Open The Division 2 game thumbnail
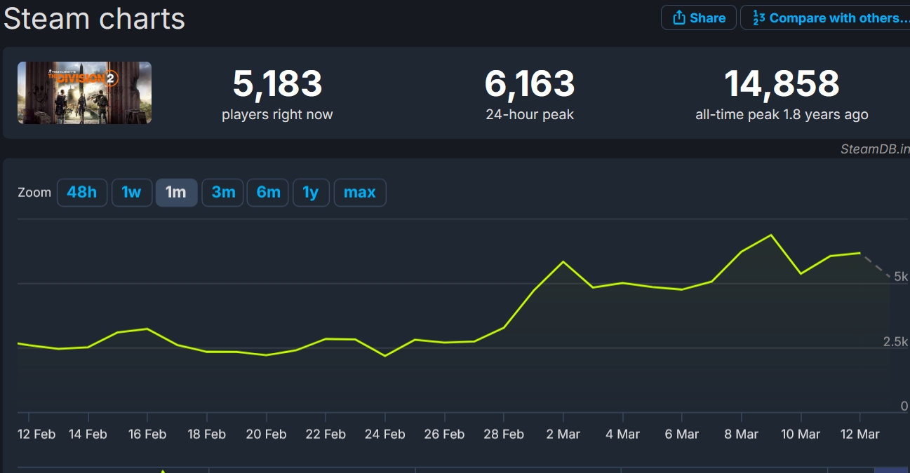Screen dimensions: 910x473 (x=84, y=92)
